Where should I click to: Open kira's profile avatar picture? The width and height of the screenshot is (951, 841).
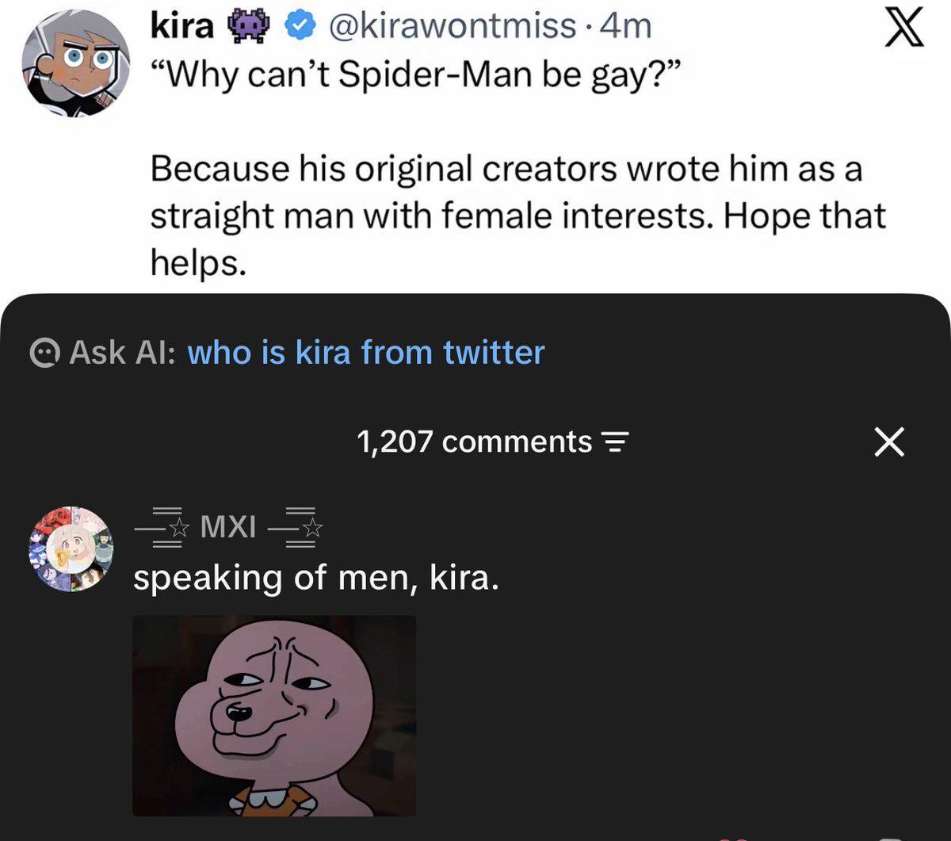click(x=75, y=64)
